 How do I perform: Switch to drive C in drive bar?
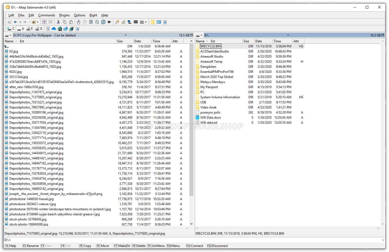10,29
